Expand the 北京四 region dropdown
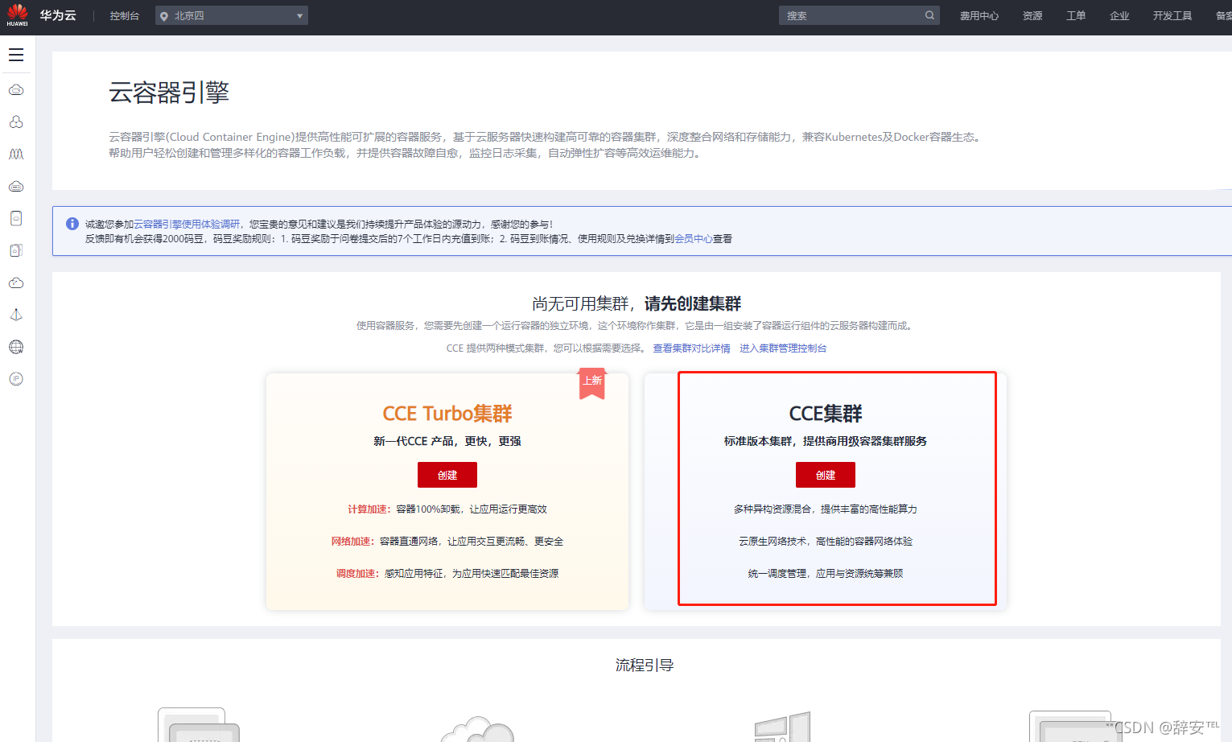The height and width of the screenshot is (742, 1232). [x=232, y=15]
